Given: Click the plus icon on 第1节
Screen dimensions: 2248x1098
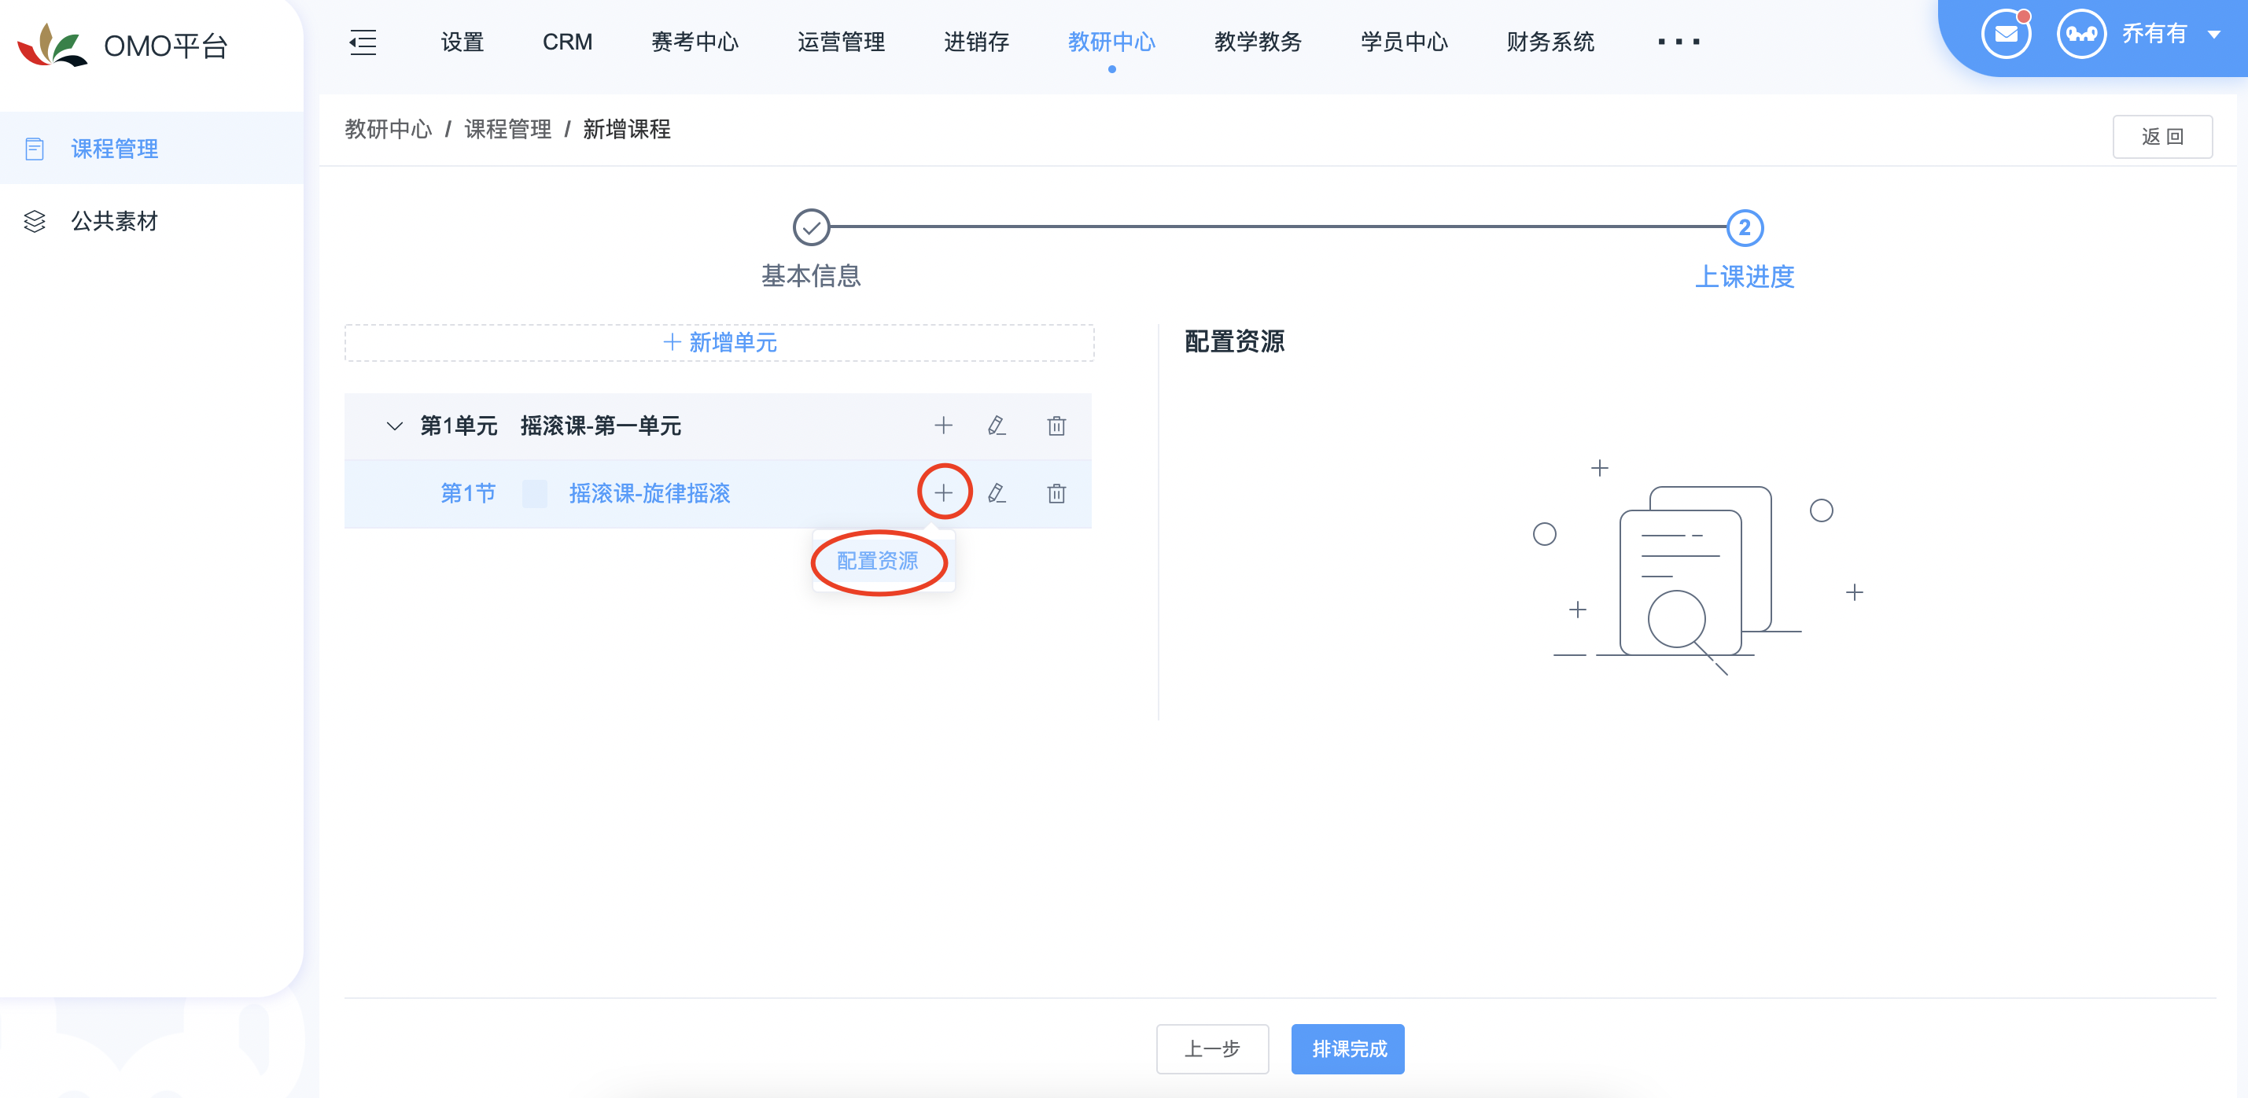Looking at the screenshot, I should (943, 493).
